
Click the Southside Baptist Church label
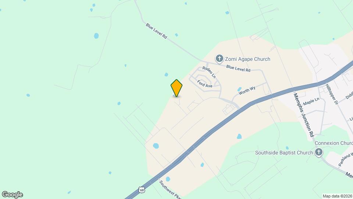coord(284,153)
